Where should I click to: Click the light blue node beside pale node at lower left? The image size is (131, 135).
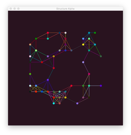tap(36, 86)
